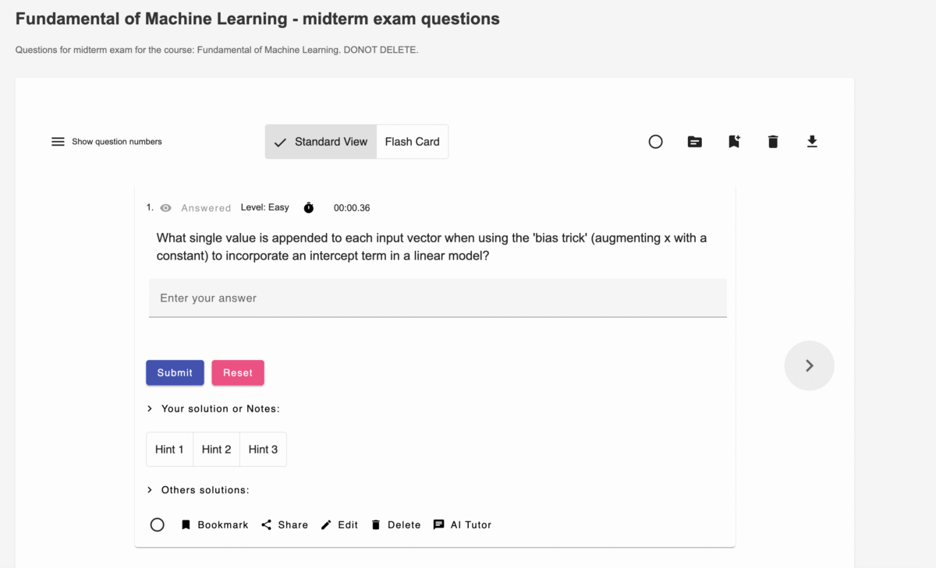Go to next question with arrow
This screenshot has width=936, height=568.
(x=809, y=365)
